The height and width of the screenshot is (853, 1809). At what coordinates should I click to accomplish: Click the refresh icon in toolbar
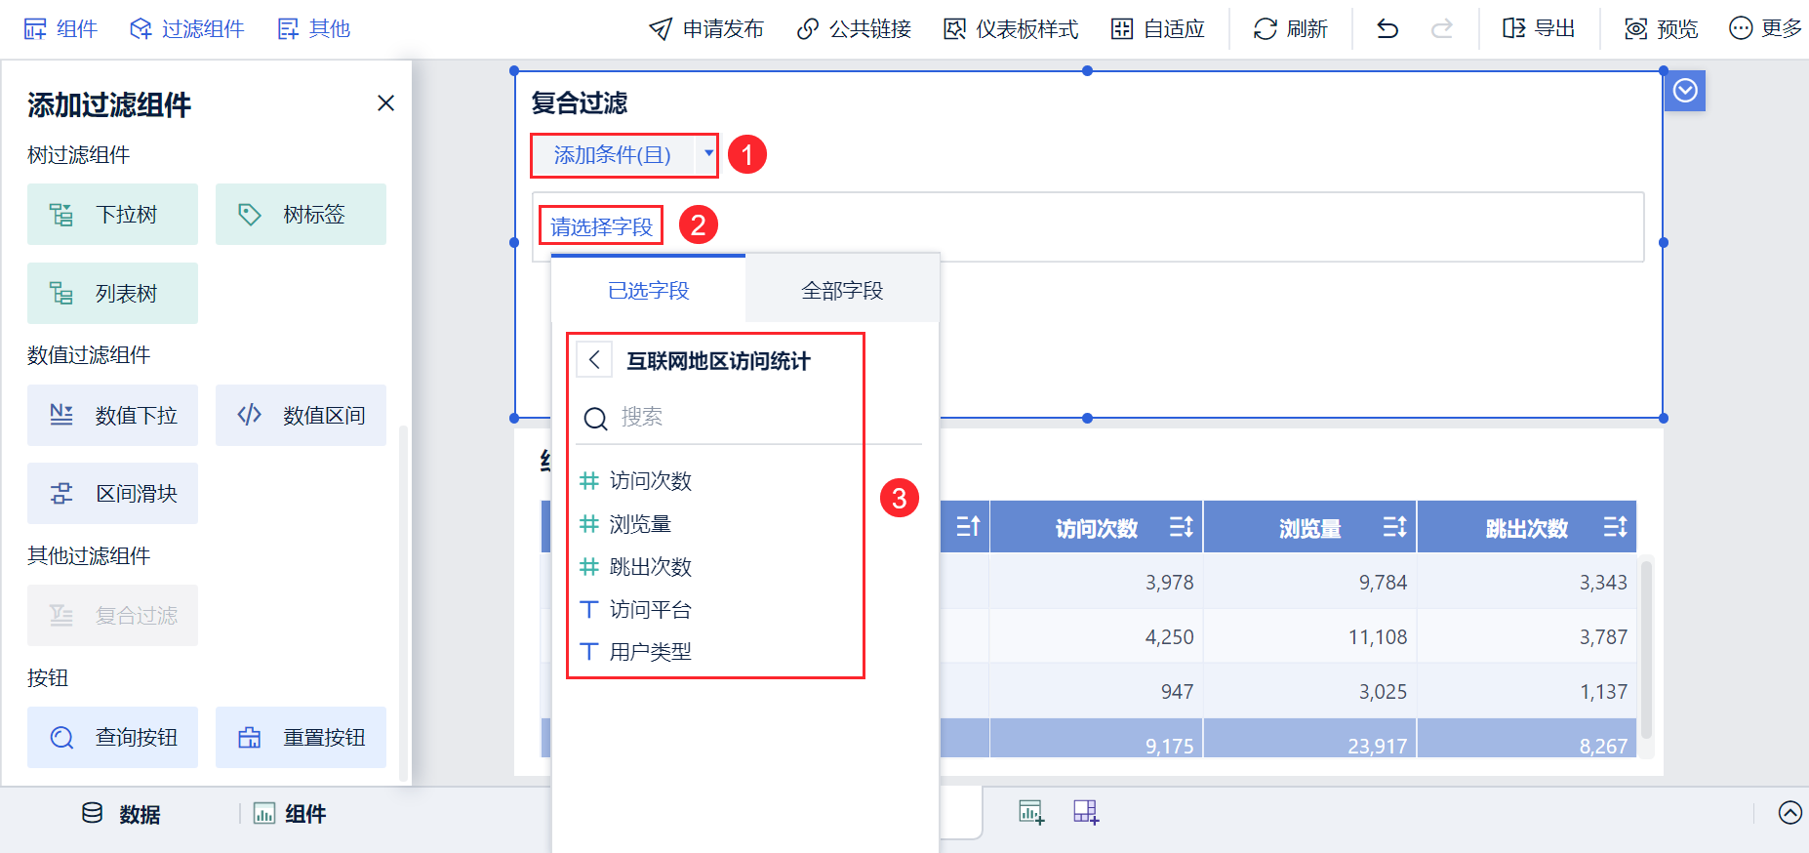tap(1266, 29)
